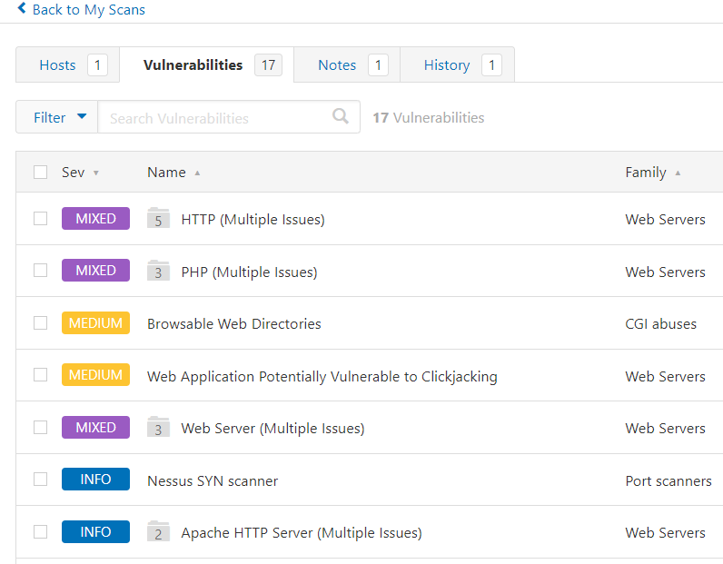Click the Hosts count badge 1
Image resolution: width=723 pixels, height=564 pixels.
[97, 65]
